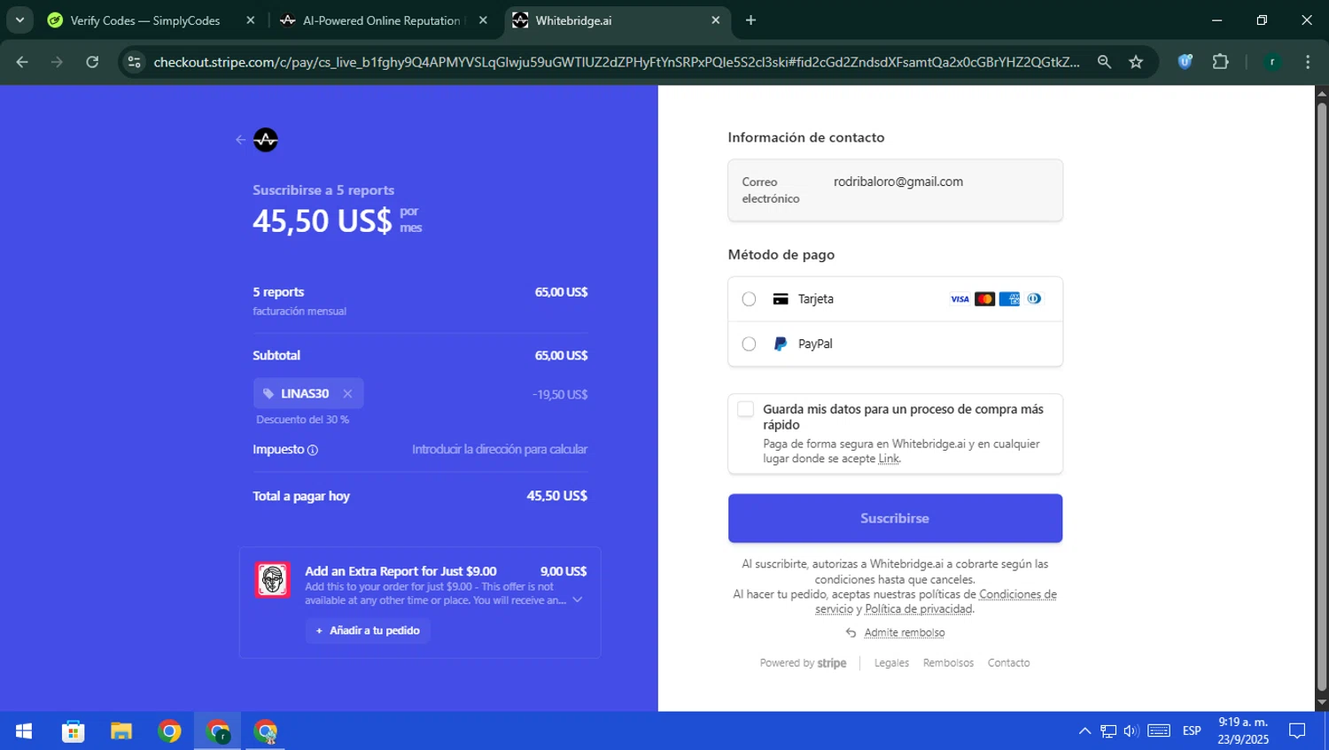The image size is (1329, 750).
Task: Click the Suscribirse button
Action: point(895,518)
